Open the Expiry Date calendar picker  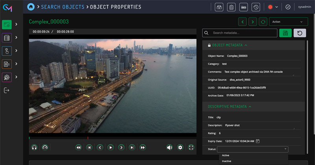tap(258, 141)
